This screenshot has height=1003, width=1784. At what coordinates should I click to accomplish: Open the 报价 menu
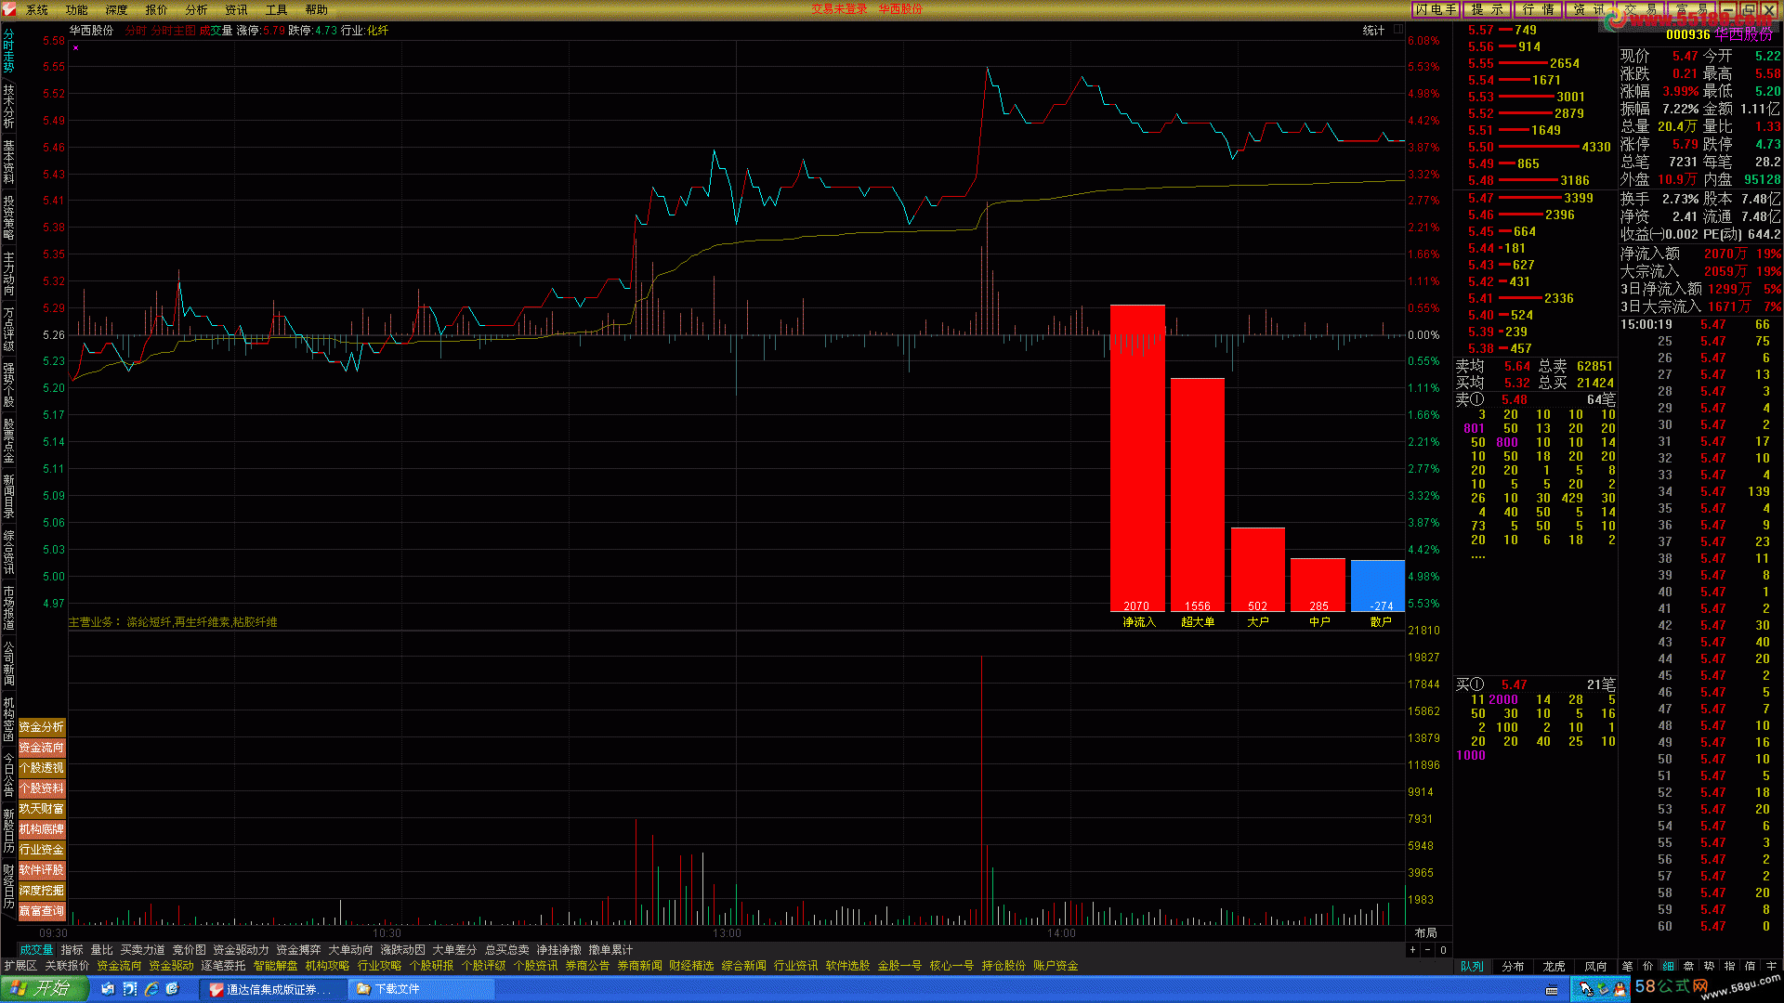point(157,10)
